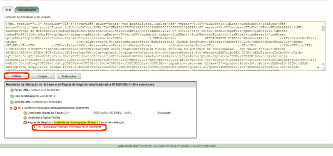Click the text area scrollbar up arrow

pyautogui.click(x=323, y=23)
